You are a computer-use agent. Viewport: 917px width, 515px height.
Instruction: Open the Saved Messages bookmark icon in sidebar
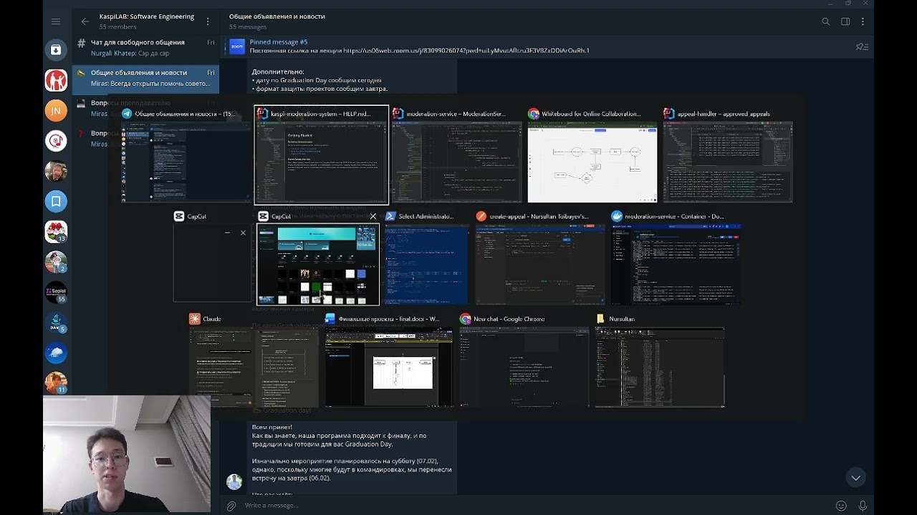[x=56, y=201]
